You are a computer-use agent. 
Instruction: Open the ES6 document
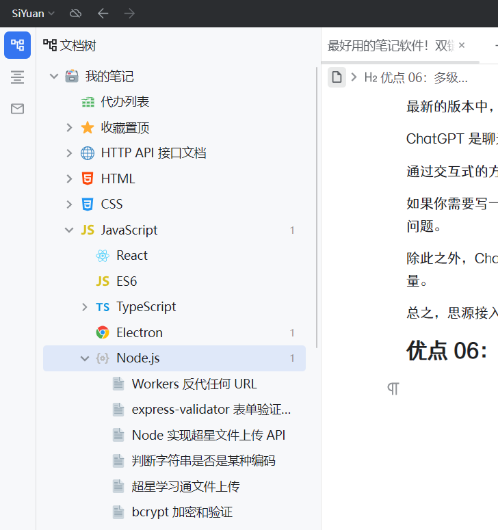[127, 281]
